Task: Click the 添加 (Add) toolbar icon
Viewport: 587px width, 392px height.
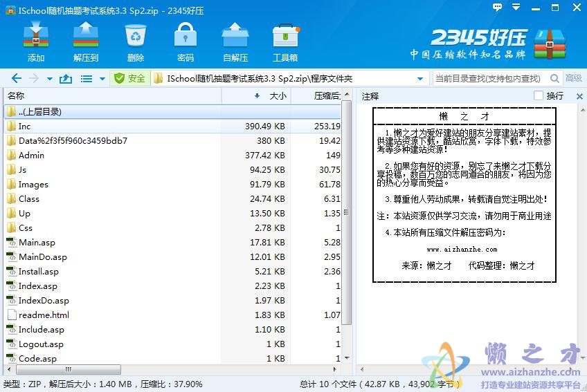Action: (36, 36)
